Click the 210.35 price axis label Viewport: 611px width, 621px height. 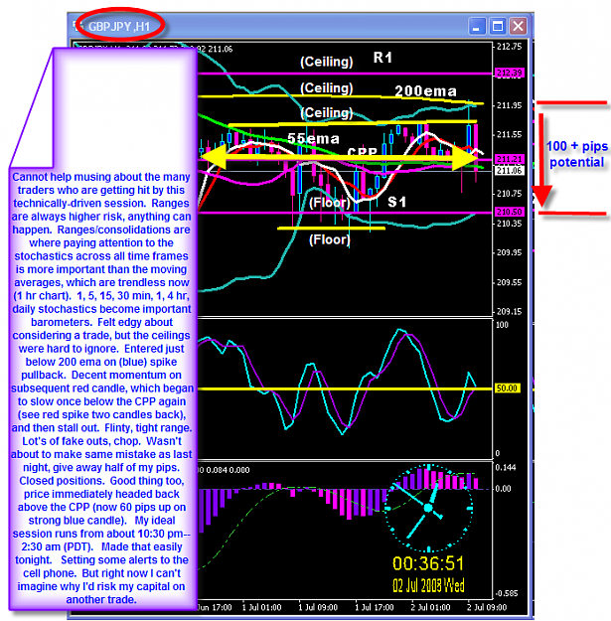pyautogui.click(x=510, y=224)
